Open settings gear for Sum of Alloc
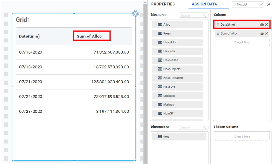 pyautogui.click(x=262, y=33)
